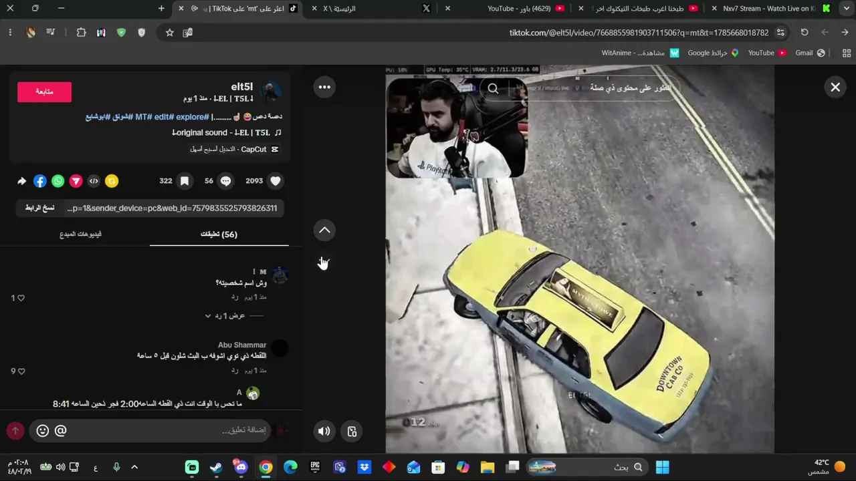Share the video to WhatsApp

pyautogui.click(x=58, y=181)
